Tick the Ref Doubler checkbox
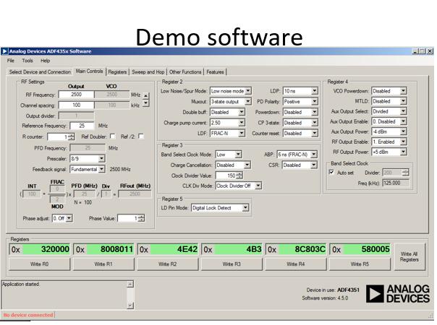 [113, 136]
